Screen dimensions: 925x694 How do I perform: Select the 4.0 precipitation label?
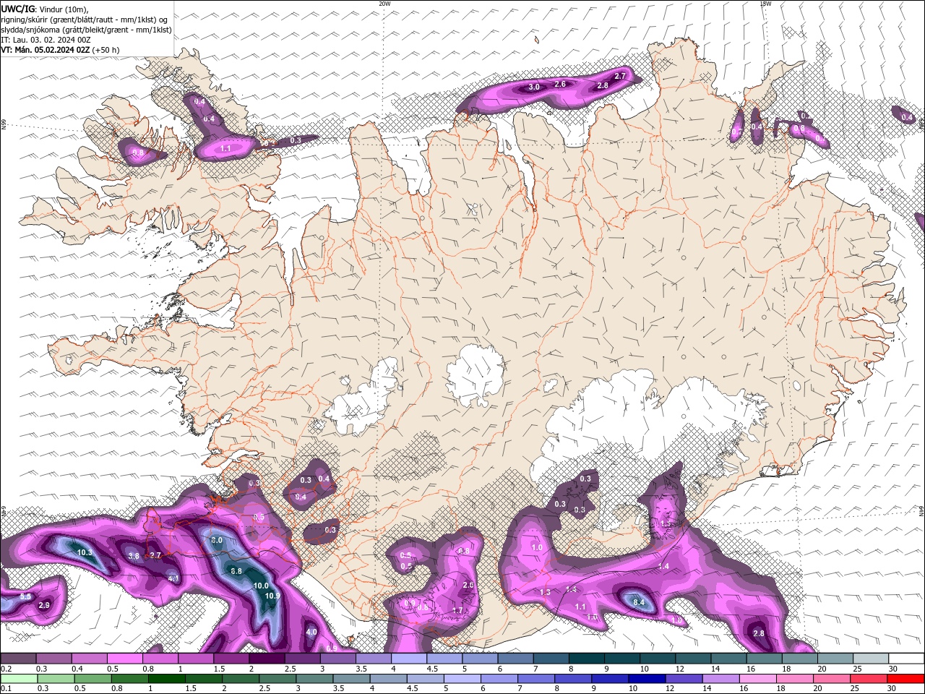click(x=311, y=632)
